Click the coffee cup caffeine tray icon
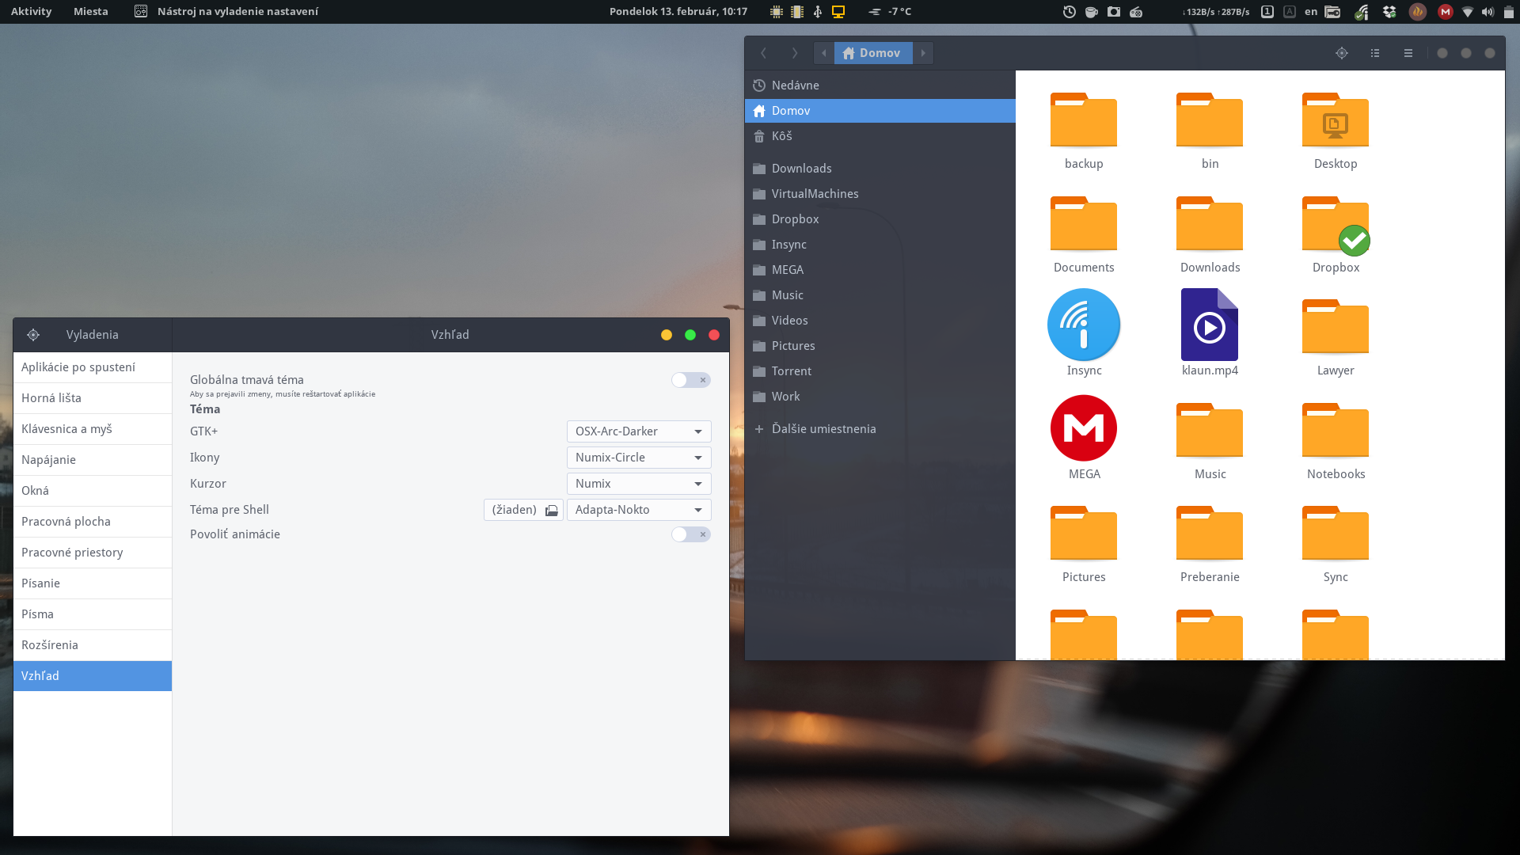Viewport: 1520px width, 855px height. point(1091,12)
